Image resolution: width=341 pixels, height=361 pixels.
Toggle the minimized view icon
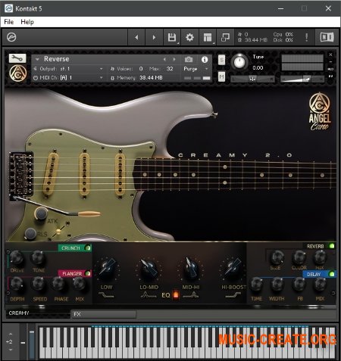pyautogui.click(x=225, y=37)
